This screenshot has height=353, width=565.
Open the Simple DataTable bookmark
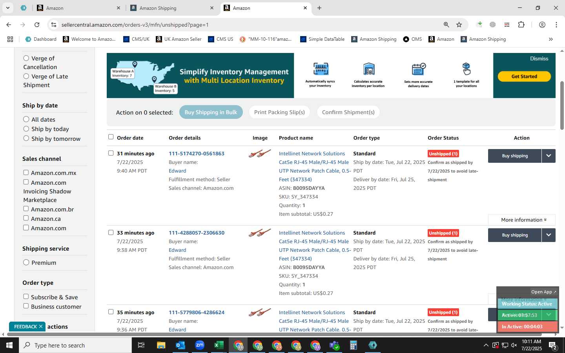[x=322, y=39]
